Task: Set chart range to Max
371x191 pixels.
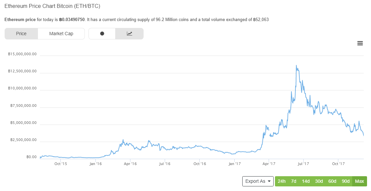Action: click(x=359, y=181)
